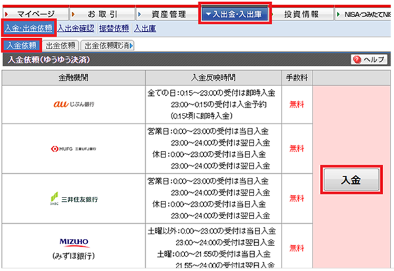Select the 入金依頼 sub-tab
Image resolution: width=394 pixels, height=271 pixels.
tap(22, 45)
